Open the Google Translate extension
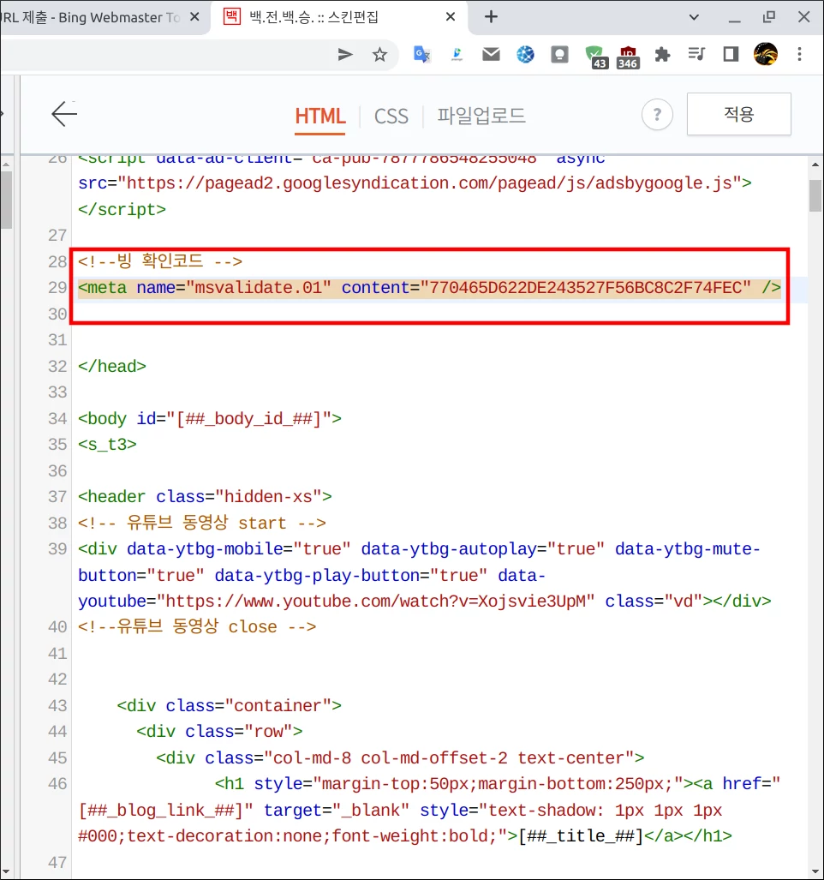824x880 pixels. (421, 55)
